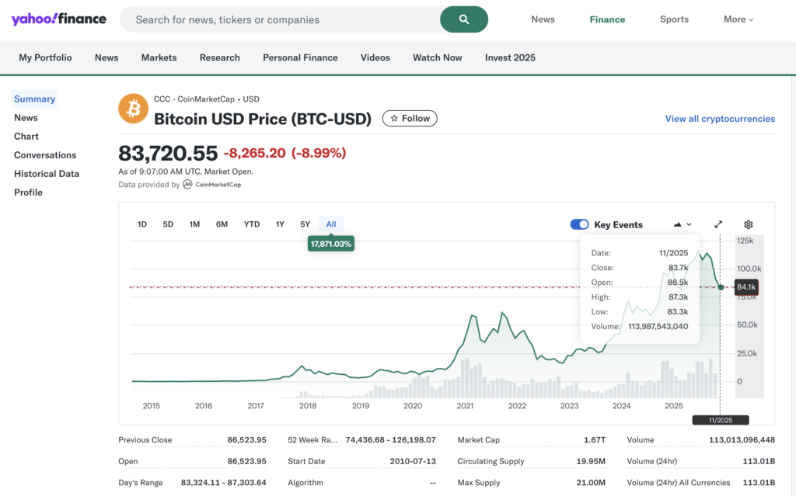Open chart settings gear icon

coord(748,224)
